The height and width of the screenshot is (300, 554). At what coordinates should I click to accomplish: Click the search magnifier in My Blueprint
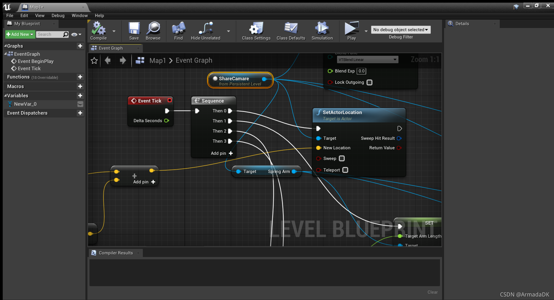tap(66, 34)
